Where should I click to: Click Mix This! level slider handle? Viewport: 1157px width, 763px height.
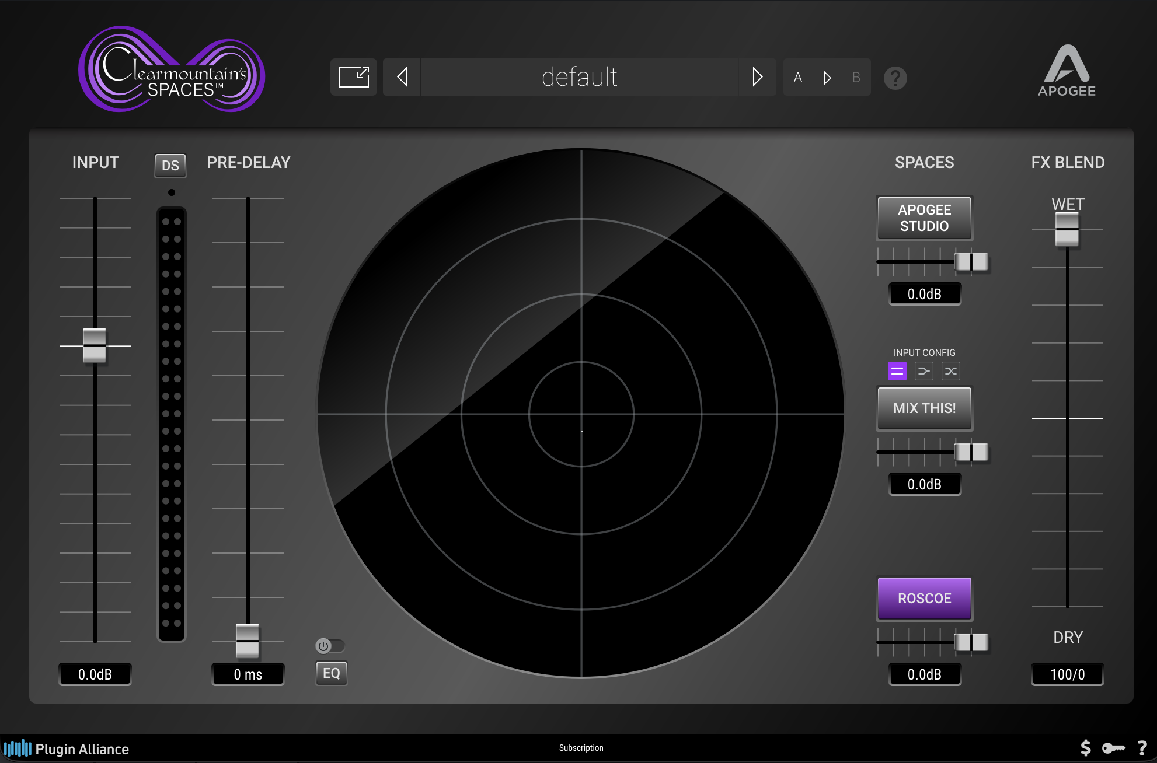click(971, 452)
